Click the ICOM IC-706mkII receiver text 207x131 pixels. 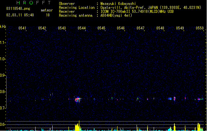pyautogui.click(x=137, y=11)
